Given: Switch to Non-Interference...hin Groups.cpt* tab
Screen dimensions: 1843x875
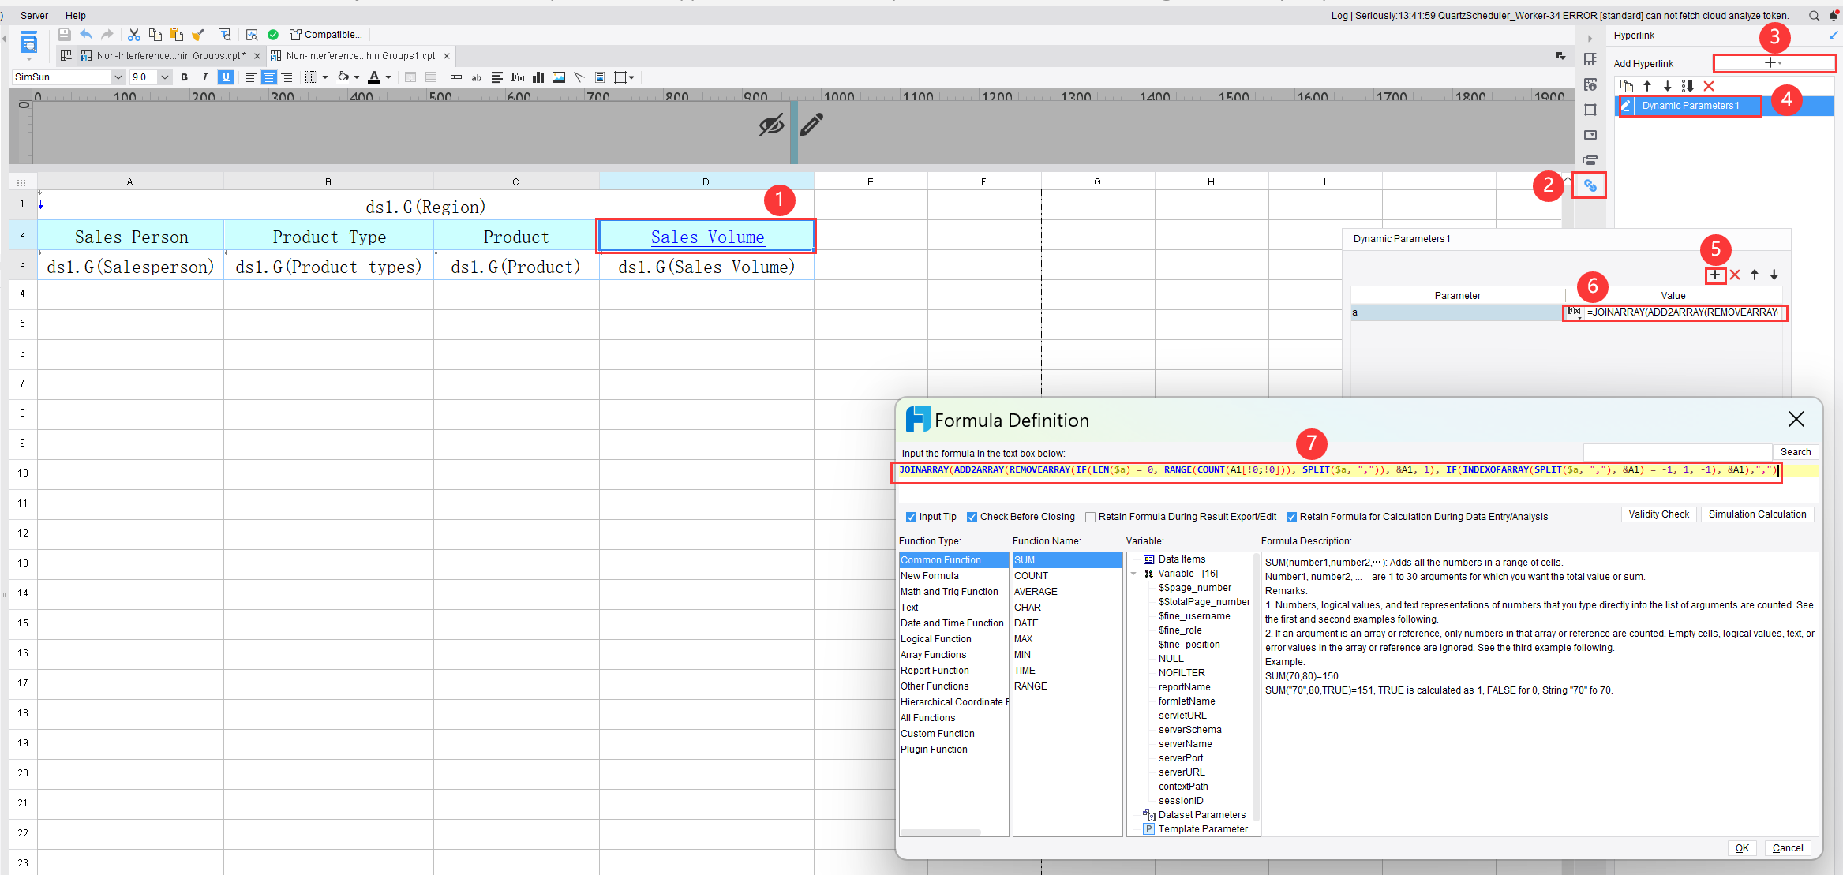Looking at the screenshot, I should click(x=170, y=56).
